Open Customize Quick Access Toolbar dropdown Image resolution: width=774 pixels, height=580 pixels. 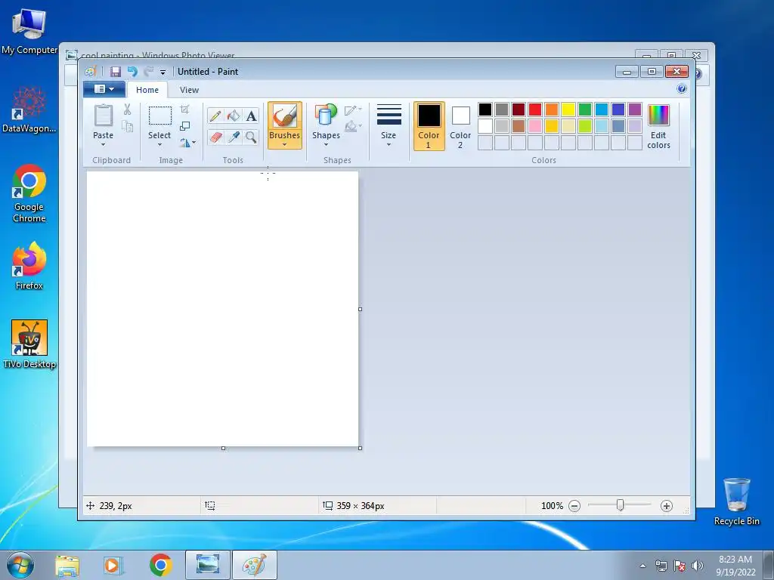point(163,72)
